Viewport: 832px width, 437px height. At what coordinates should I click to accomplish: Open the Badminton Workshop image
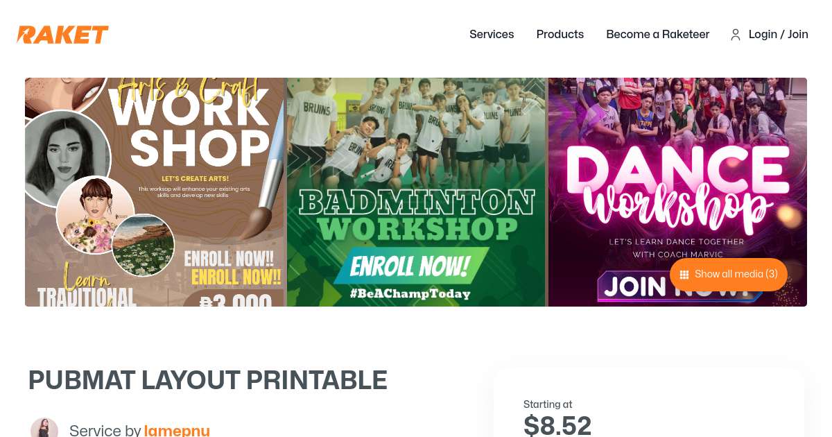pyautogui.click(x=416, y=192)
